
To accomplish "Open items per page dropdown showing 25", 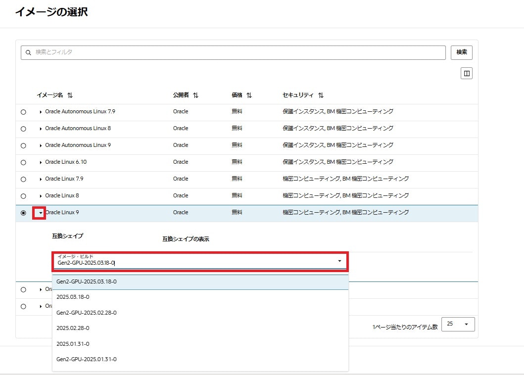I will [x=458, y=324].
